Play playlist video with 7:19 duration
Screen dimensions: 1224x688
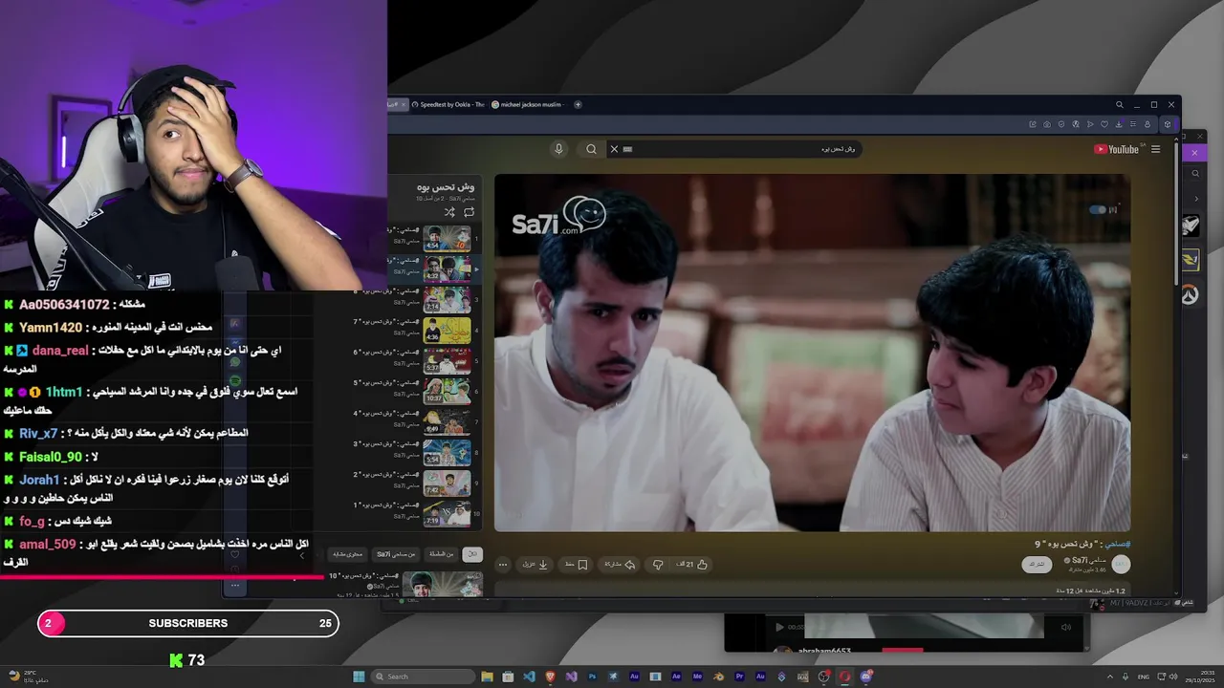click(448, 514)
